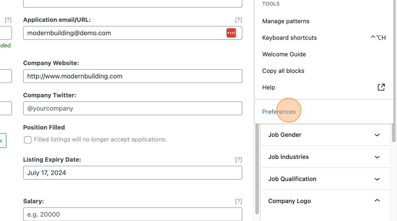
Task: Expand the Job Gender panel
Action: (377, 135)
